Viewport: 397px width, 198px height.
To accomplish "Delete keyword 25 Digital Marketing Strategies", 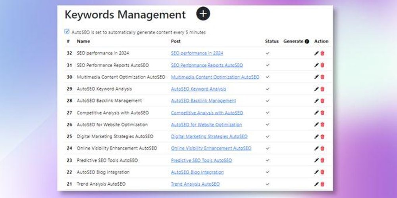I will (322, 137).
